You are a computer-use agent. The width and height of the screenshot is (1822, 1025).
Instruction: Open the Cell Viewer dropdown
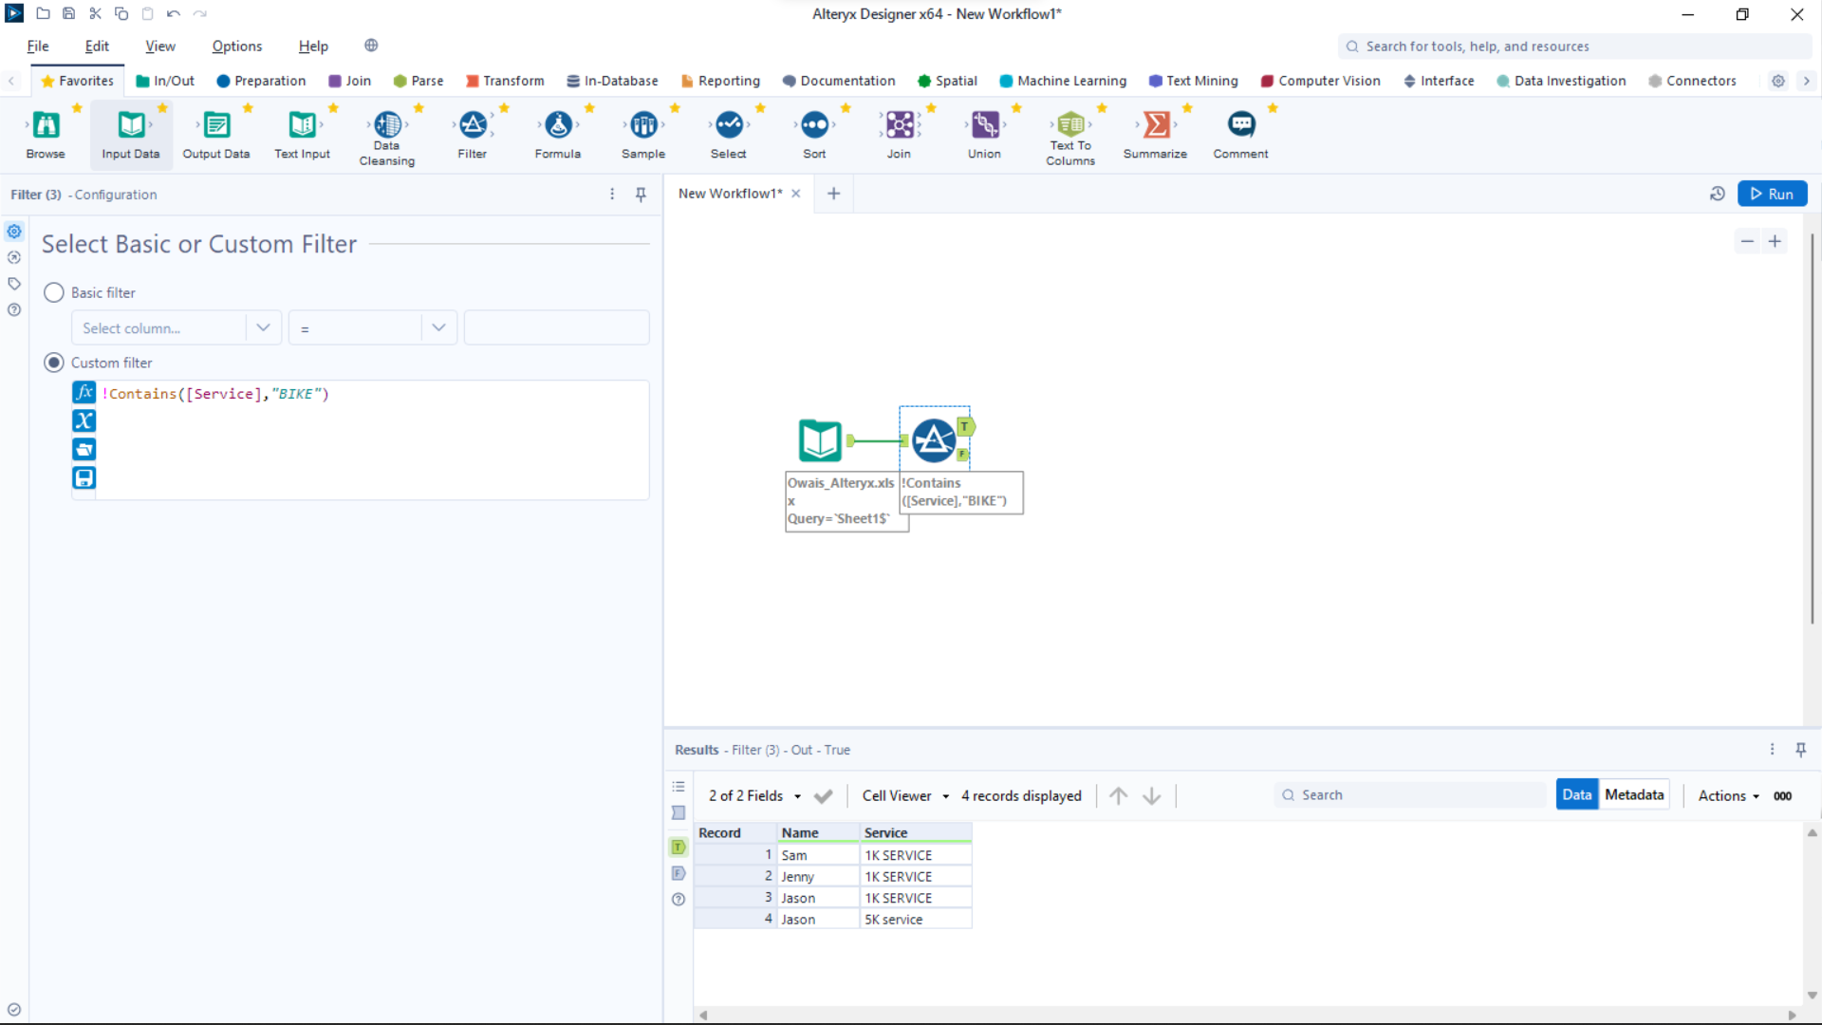pos(905,795)
